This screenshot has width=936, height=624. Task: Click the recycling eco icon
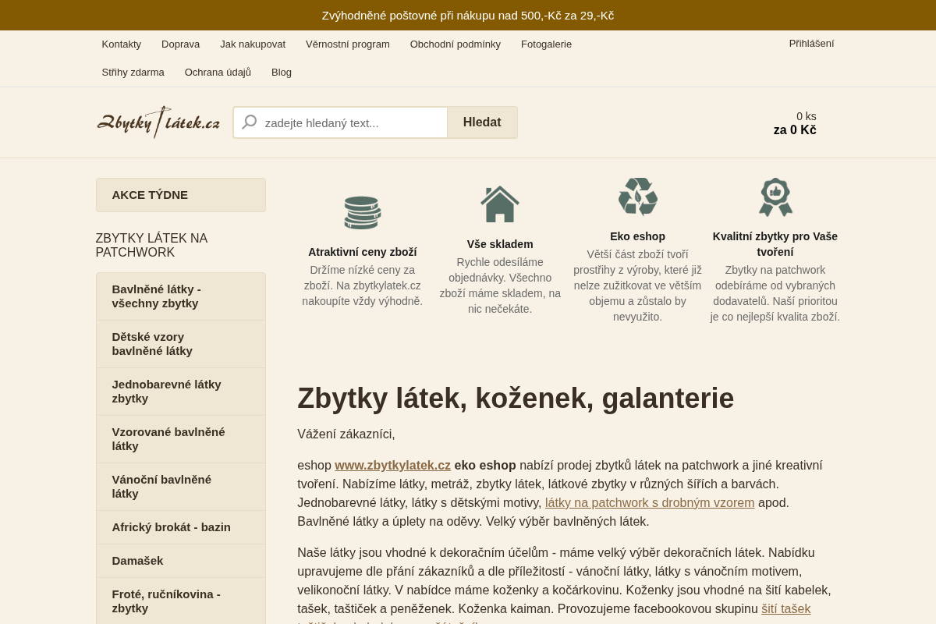pyautogui.click(x=638, y=197)
